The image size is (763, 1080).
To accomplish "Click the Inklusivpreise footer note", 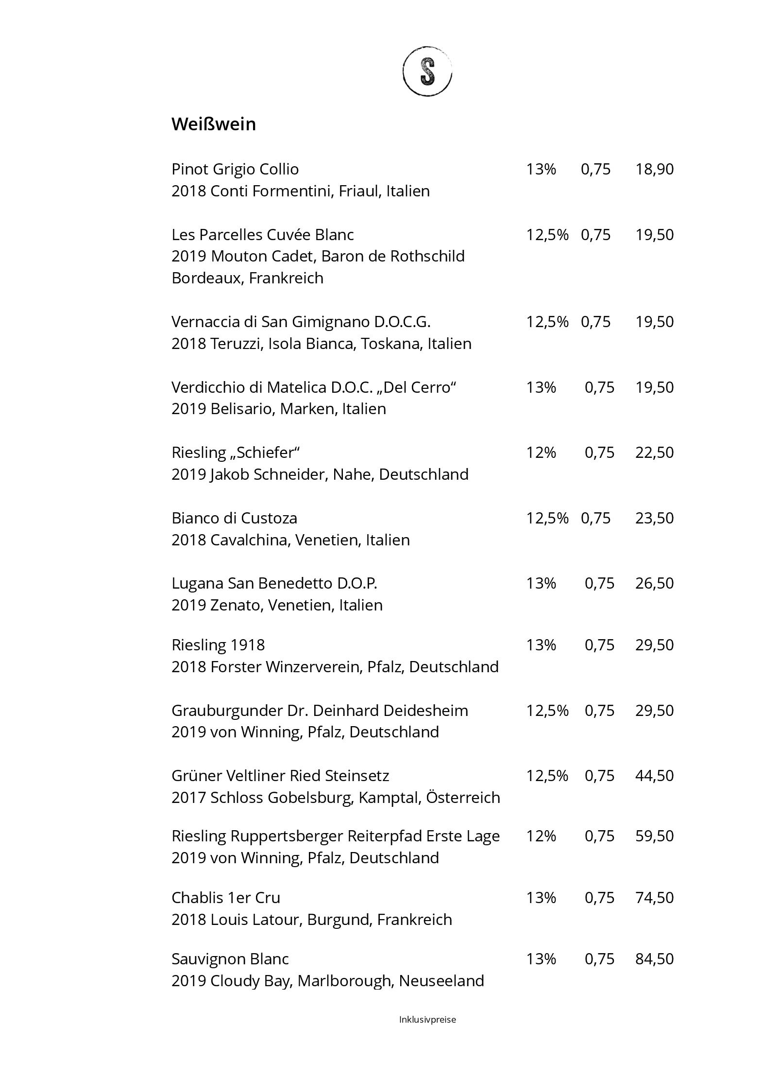I will [427, 1020].
